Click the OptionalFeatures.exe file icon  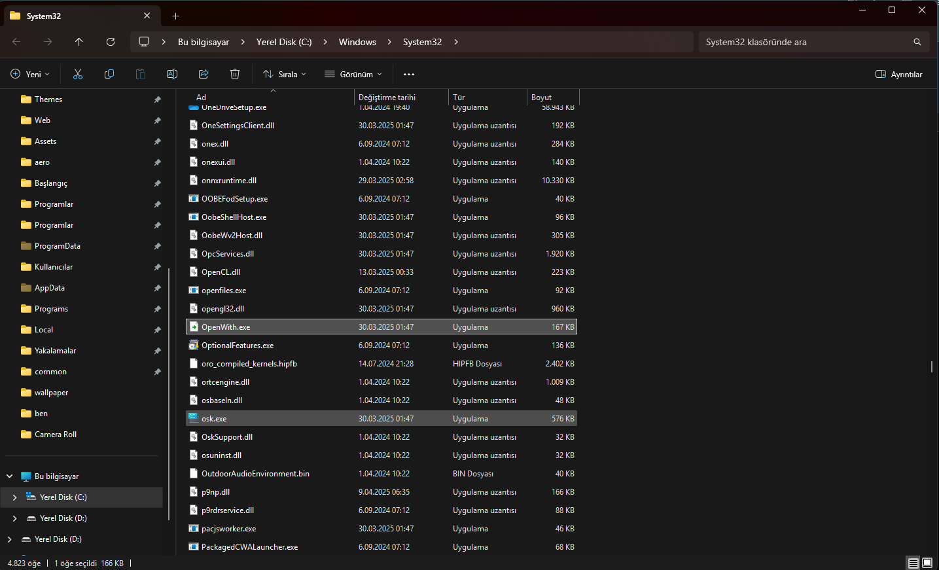click(194, 345)
